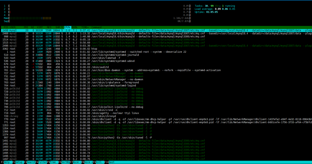Sort by the PID column header

click(6, 27)
